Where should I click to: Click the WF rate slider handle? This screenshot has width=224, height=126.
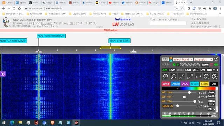pyautogui.click(x=195, y=101)
